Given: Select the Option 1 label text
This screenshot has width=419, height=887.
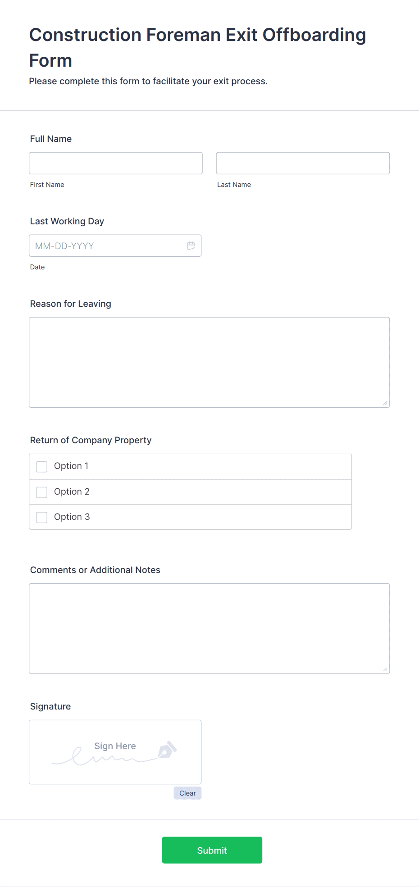Looking at the screenshot, I should pyautogui.click(x=71, y=466).
